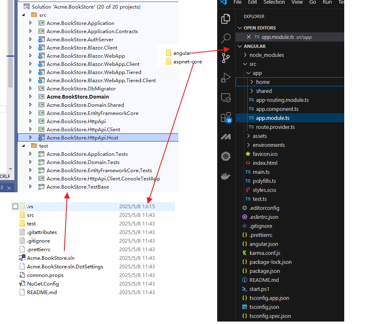
Task: Click the karma.conf.js Karma icon
Action: point(245,253)
